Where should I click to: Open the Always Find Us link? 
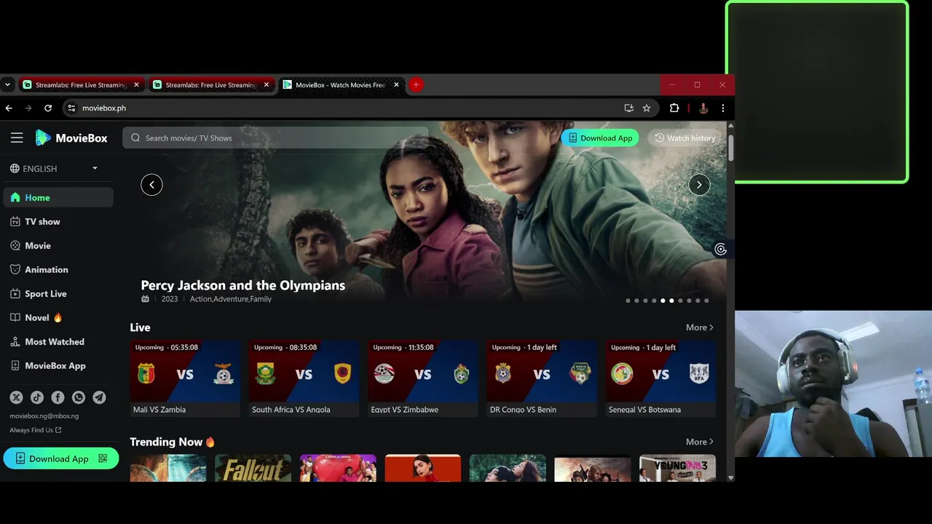click(x=36, y=430)
